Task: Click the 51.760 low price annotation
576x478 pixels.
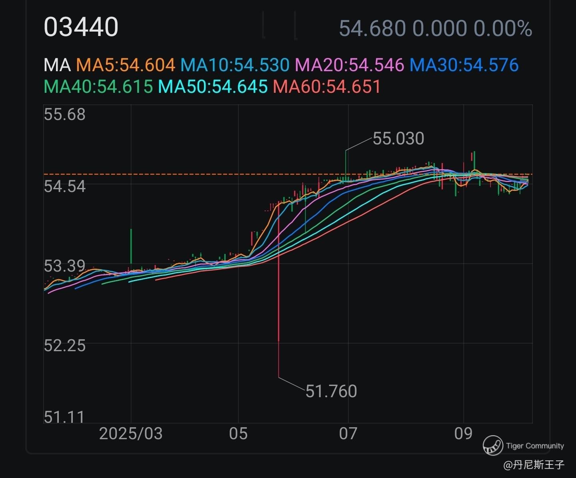Action: (331, 391)
